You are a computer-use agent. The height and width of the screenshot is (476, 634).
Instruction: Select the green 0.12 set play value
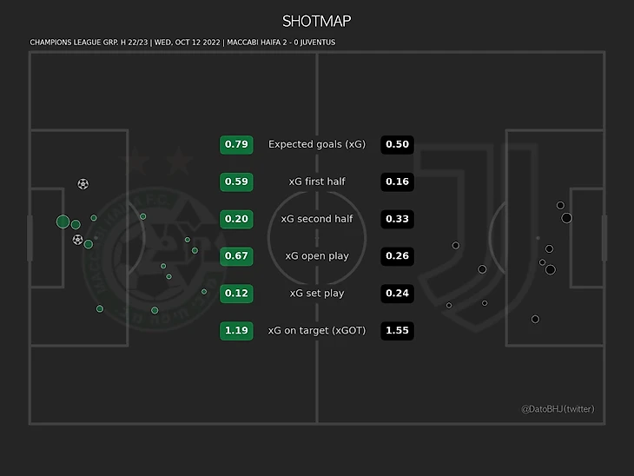pos(236,294)
